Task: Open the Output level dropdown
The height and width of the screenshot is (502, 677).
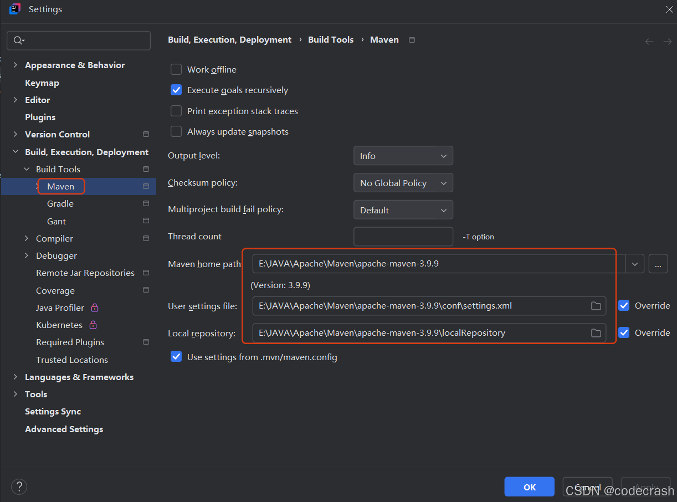Action: 403,156
